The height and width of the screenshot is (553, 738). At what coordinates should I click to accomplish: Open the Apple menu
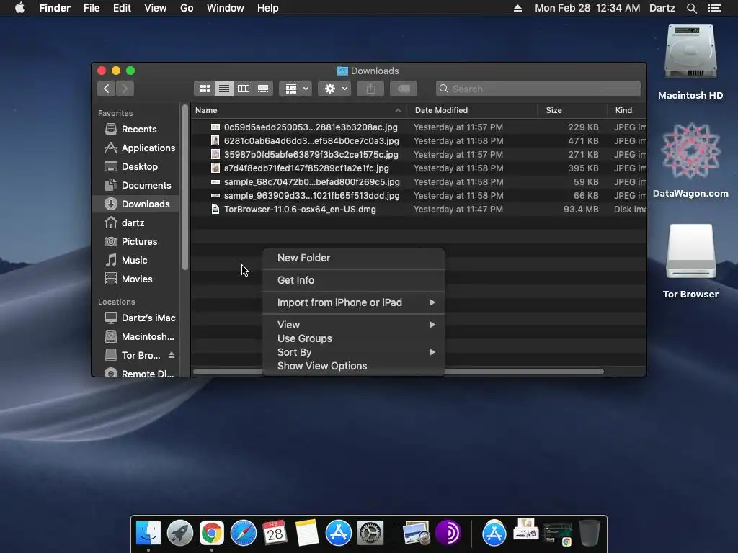pyautogui.click(x=19, y=8)
